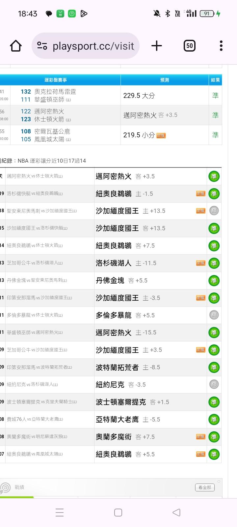Click 準 badge for 邁阿密熱火 主 -15.5 row
The width and height of the screenshot is (237, 527).
point(214,332)
